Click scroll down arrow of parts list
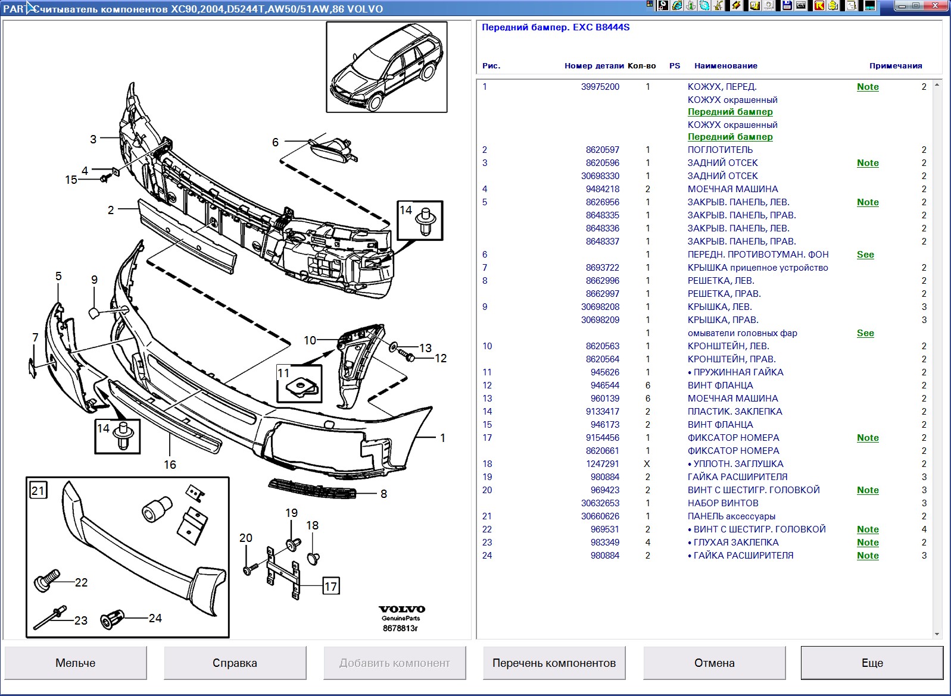The image size is (951, 696). click(937, 634)
